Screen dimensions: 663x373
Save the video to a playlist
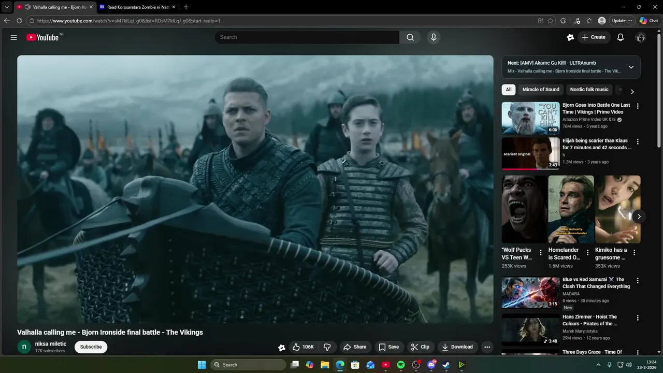coord(388,347)
